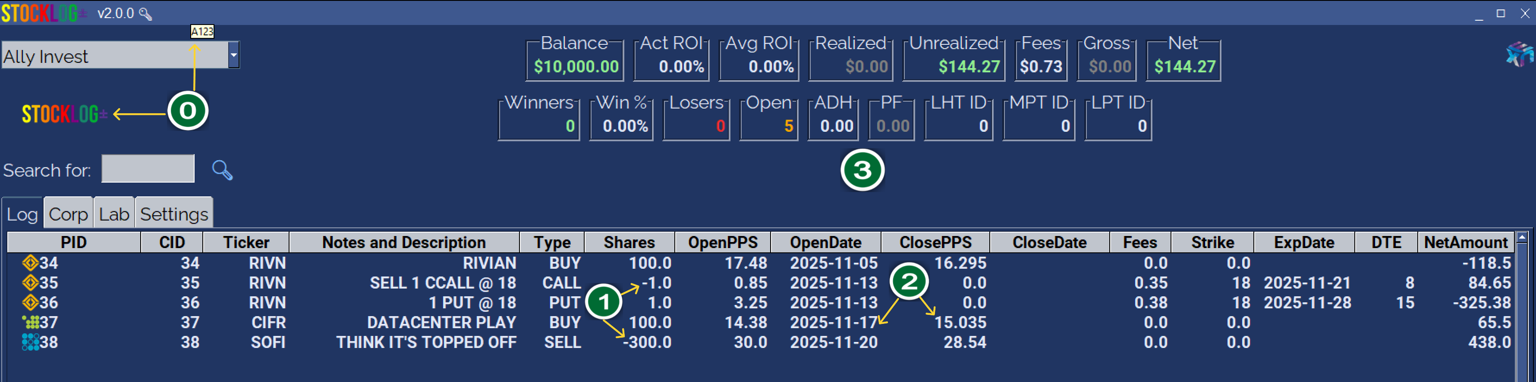1536x382 pixels.
Task: Open the Lab tab
Action: coord(114,214)
